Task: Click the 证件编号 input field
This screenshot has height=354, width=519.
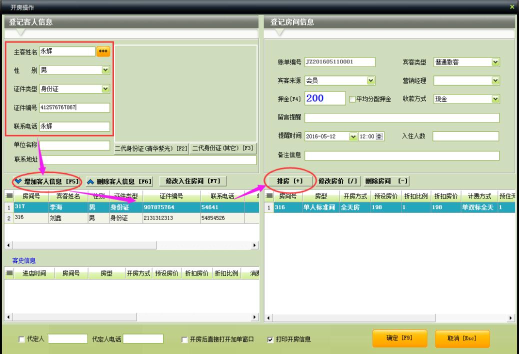Action: [74, 107]
